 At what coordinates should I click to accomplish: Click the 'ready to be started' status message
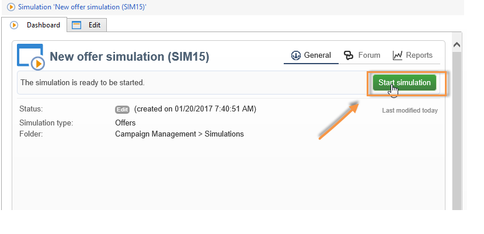pos(82,83)
